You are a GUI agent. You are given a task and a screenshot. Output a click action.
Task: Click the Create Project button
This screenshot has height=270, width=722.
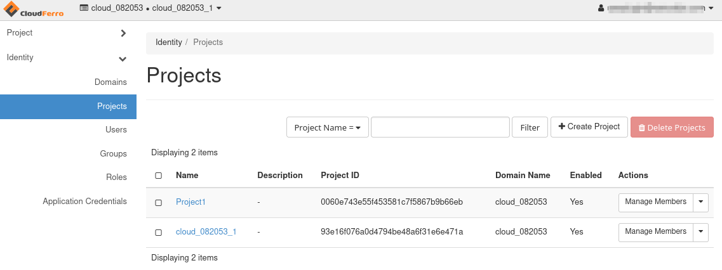click(x=589, y=127)
